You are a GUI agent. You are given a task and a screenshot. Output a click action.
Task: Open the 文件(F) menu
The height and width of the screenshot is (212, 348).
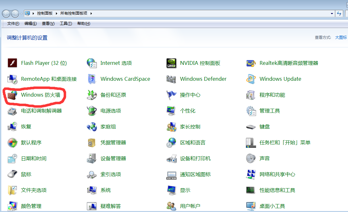pos(13,24)
